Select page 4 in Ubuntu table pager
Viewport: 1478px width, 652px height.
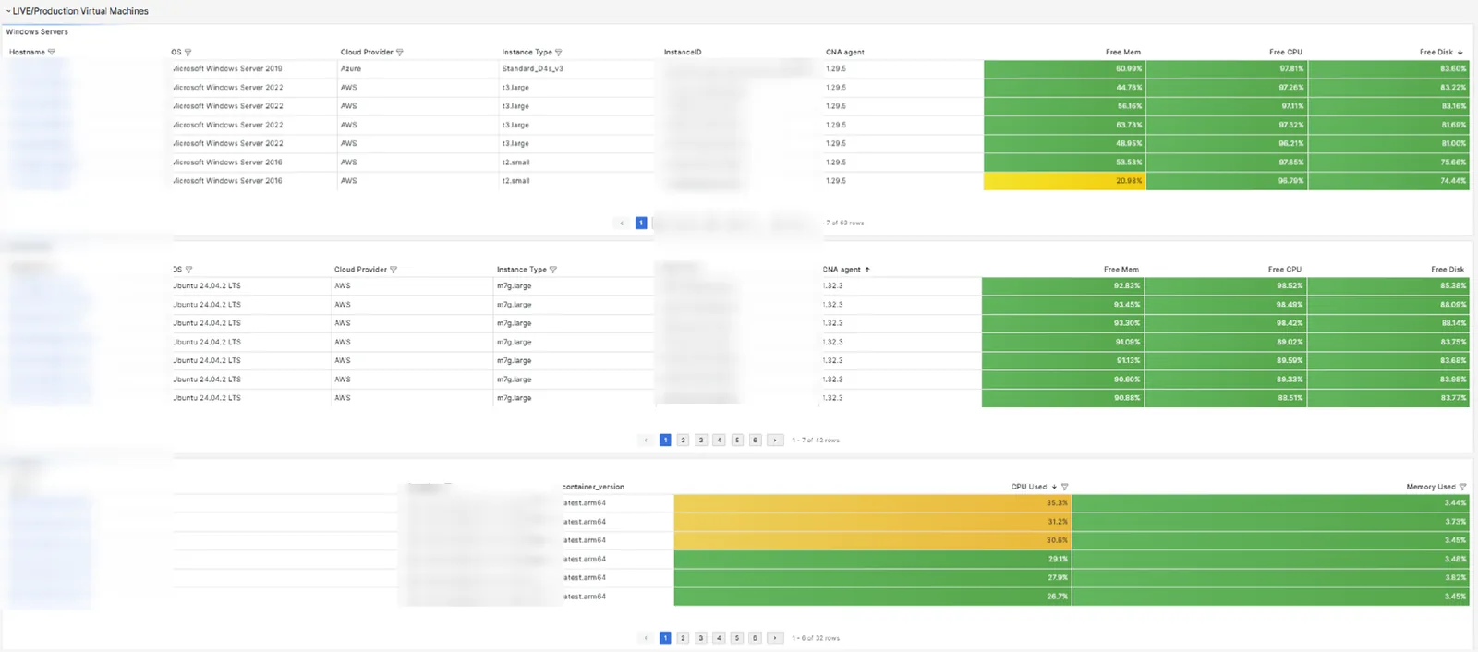(719, 440)
